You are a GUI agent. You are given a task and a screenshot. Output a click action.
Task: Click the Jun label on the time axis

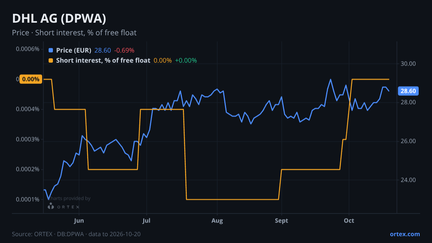79,221
